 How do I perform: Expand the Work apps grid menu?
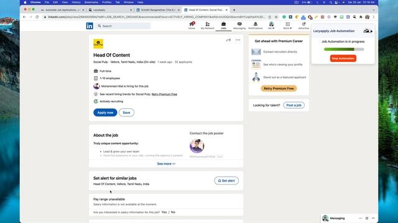click(287, 25)
